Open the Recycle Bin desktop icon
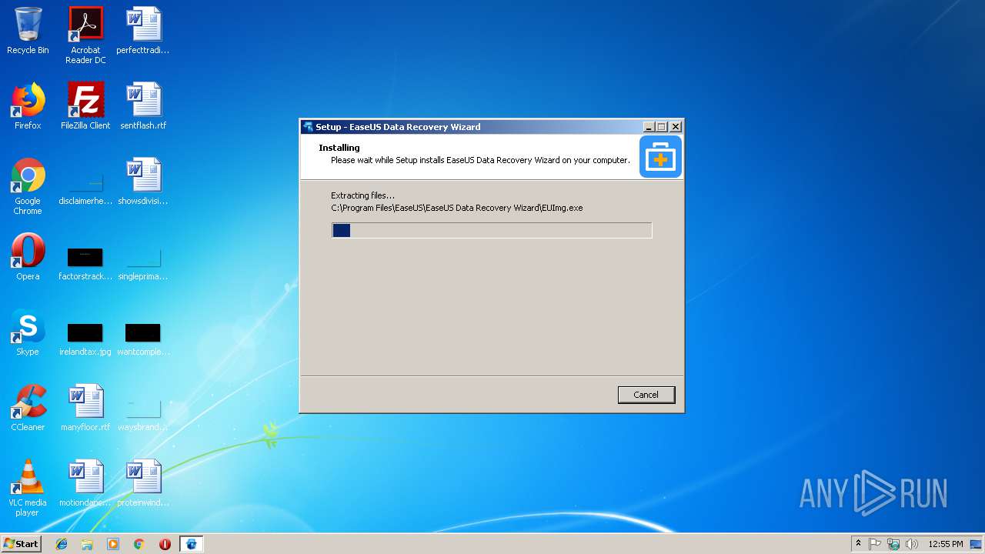The image size is (985, 554). 28,32
